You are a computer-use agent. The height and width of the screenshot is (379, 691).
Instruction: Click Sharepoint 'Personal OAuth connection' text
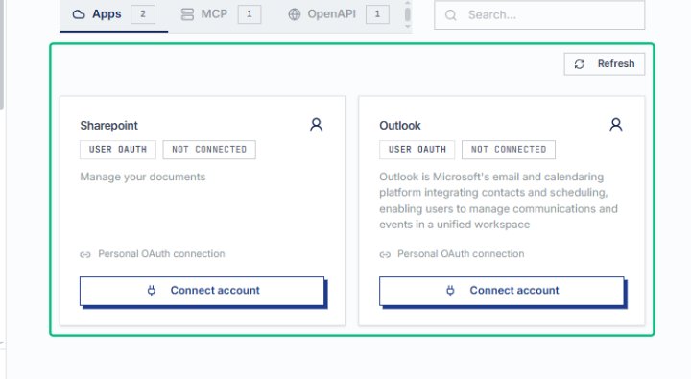(x=161, y=254)
